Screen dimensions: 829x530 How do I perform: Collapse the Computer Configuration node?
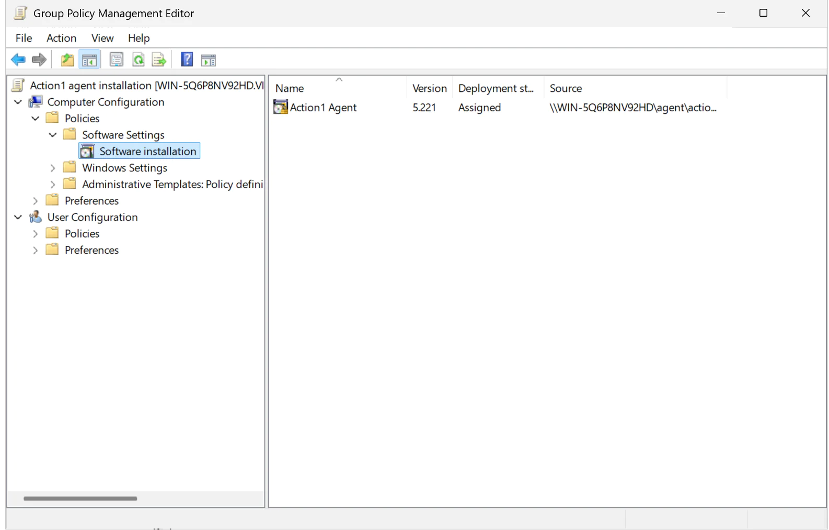pos(18,102)
